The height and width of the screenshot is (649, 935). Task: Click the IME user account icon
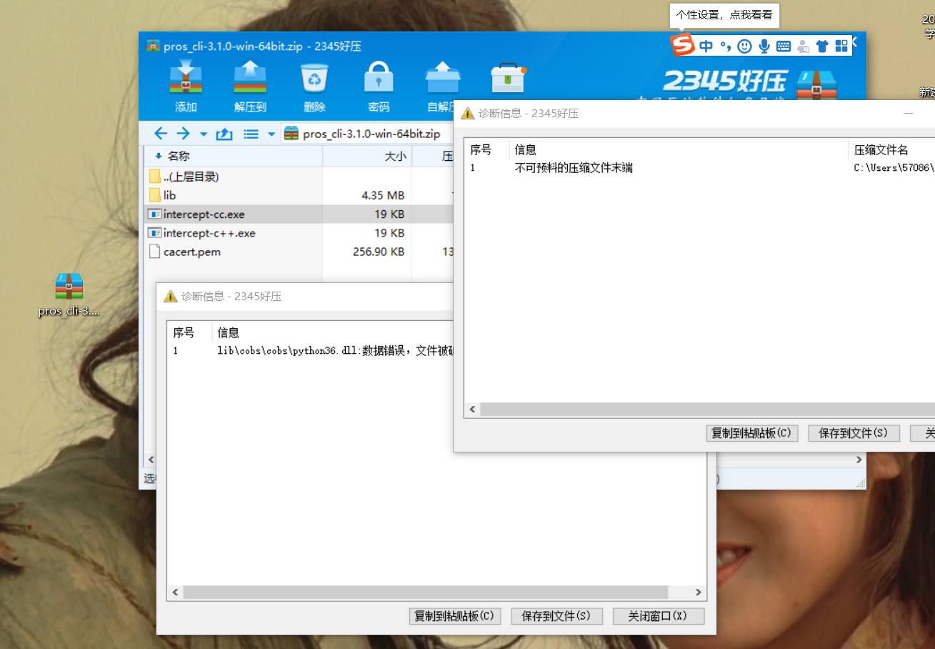coord(803,46)
